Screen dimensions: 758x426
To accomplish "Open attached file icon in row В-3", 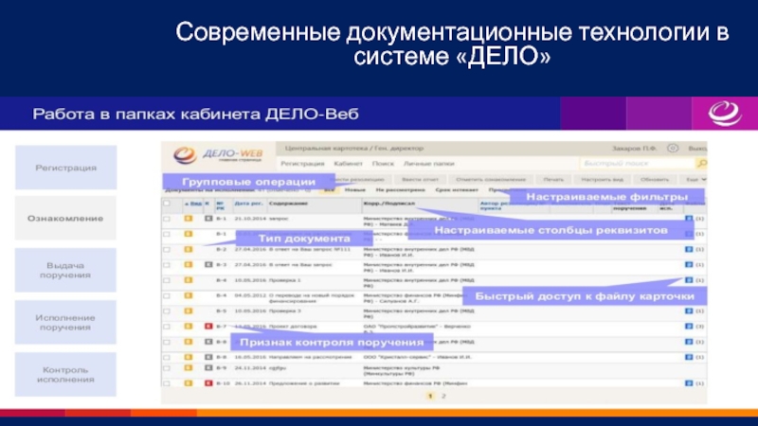I will click(689, 265).
